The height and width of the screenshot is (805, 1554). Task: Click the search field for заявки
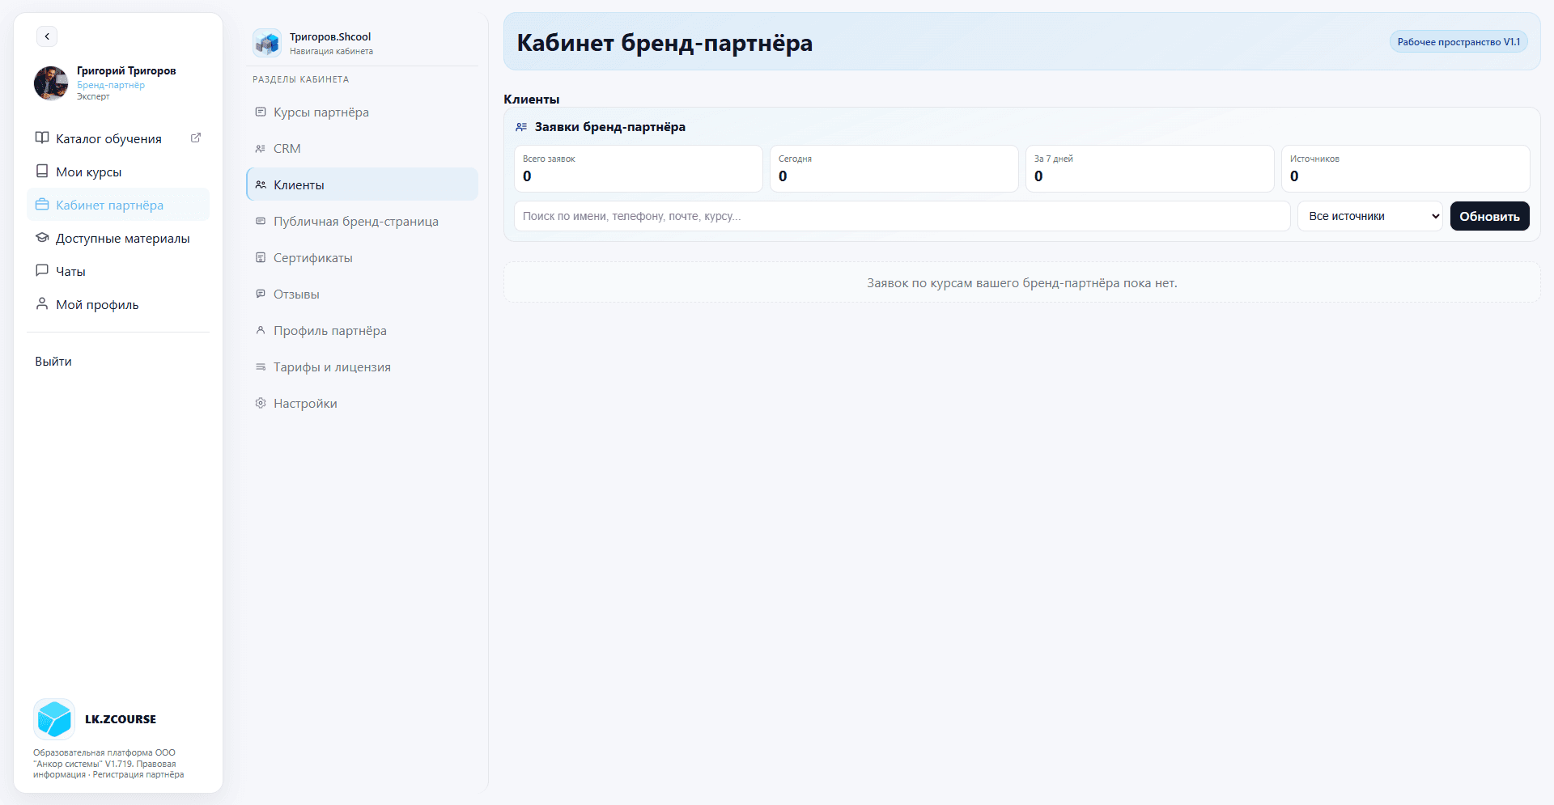pos(901,216)
